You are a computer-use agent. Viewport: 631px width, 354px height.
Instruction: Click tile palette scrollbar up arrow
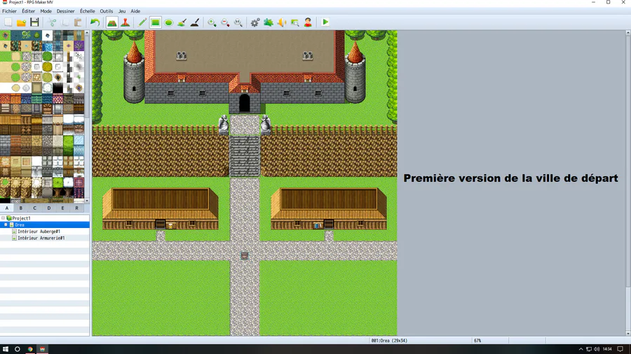(87, 33)
